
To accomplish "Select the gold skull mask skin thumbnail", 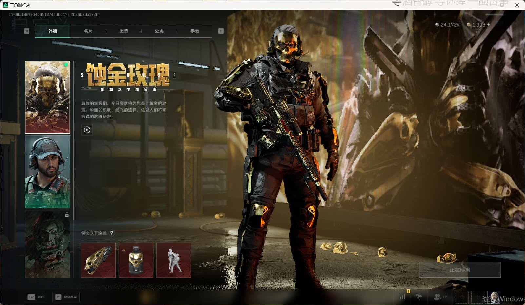I will 48,97.
